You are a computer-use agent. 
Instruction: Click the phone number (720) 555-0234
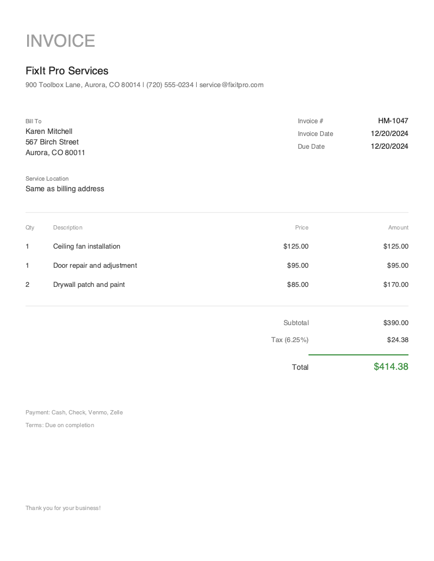170,84
